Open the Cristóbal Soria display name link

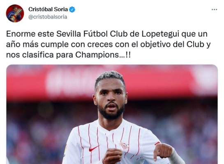pos(48,9)
